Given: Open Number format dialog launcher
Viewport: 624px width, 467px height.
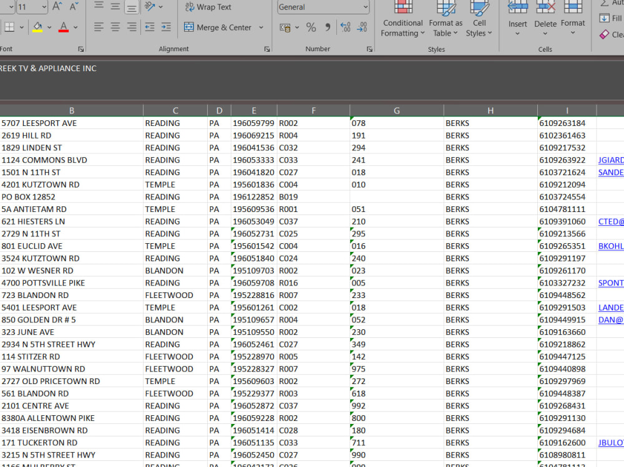Looking at the screenshot, I should [369, 49].
